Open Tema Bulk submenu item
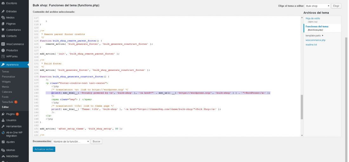The image size is (349, 162). tap(8, 102)
